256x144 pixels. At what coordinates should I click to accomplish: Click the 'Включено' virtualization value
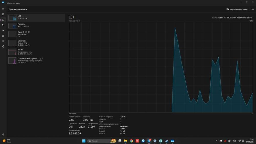click(x=124, y=126)
